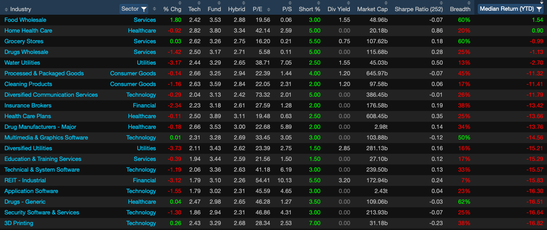Open the Diversified Utilities industry link
The width and height of the screenshot is (547, 230).
click(28, 148)
